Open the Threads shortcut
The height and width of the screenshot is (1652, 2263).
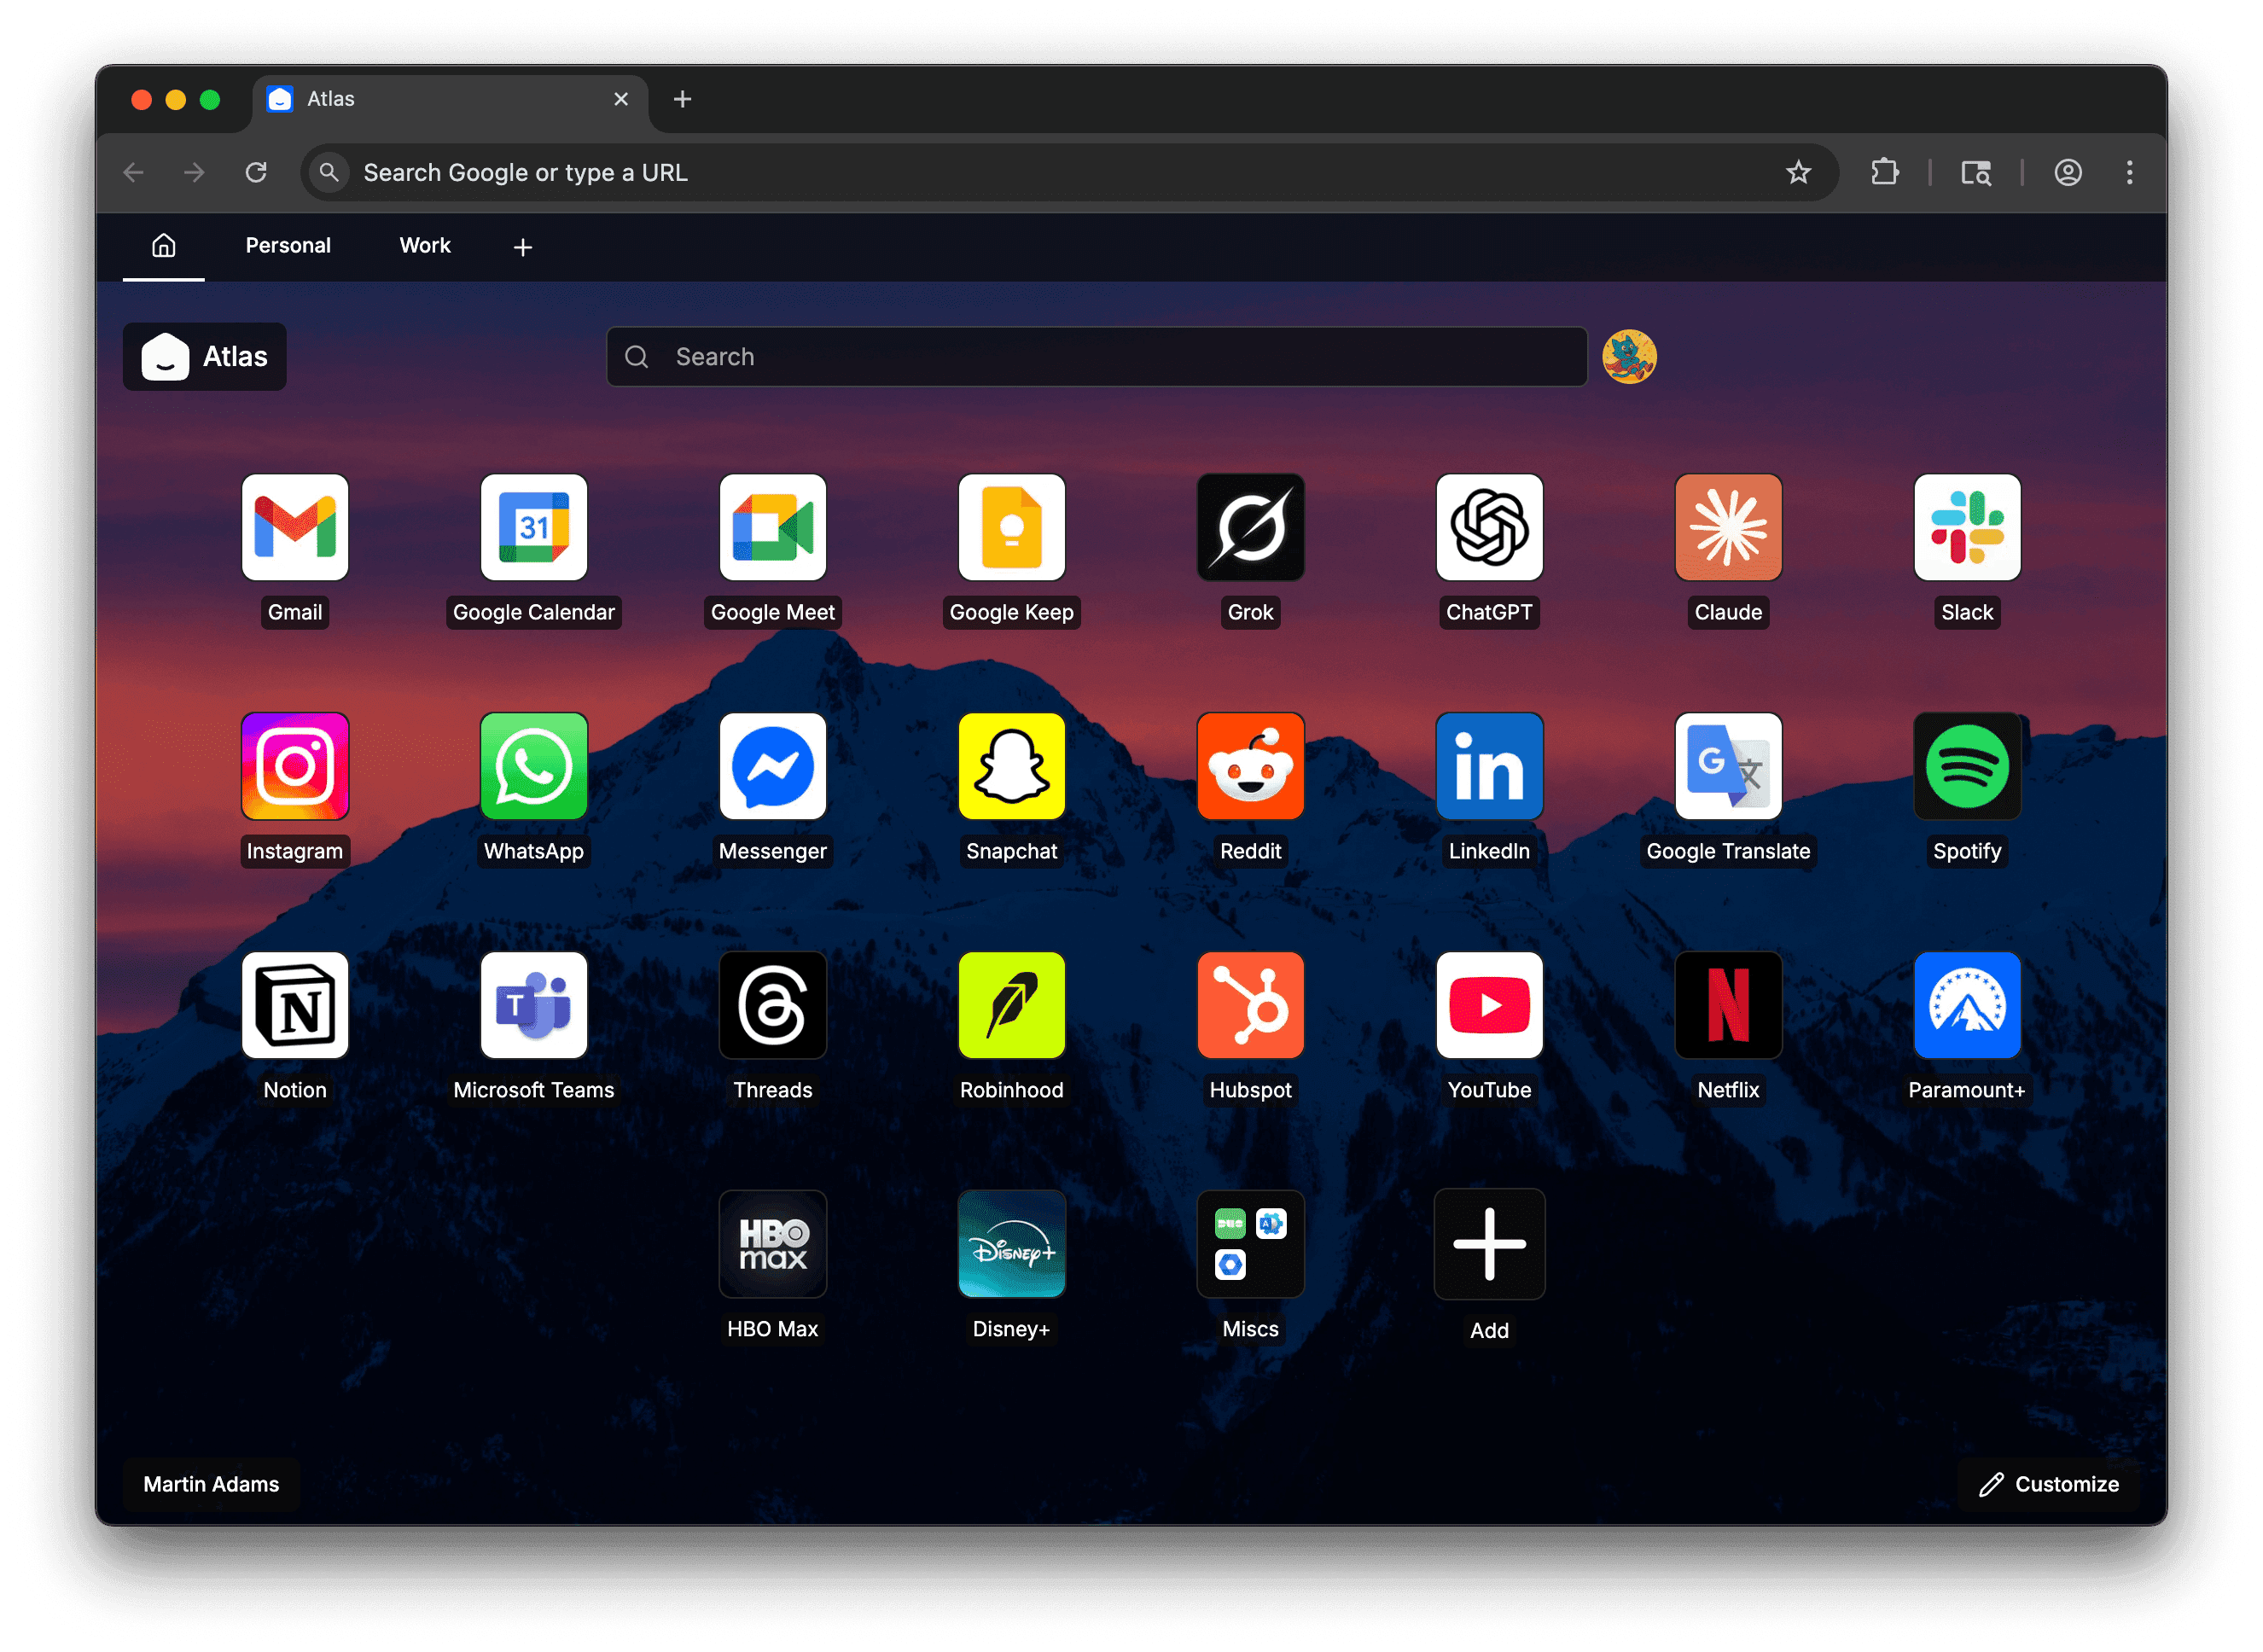point(773,1005)
